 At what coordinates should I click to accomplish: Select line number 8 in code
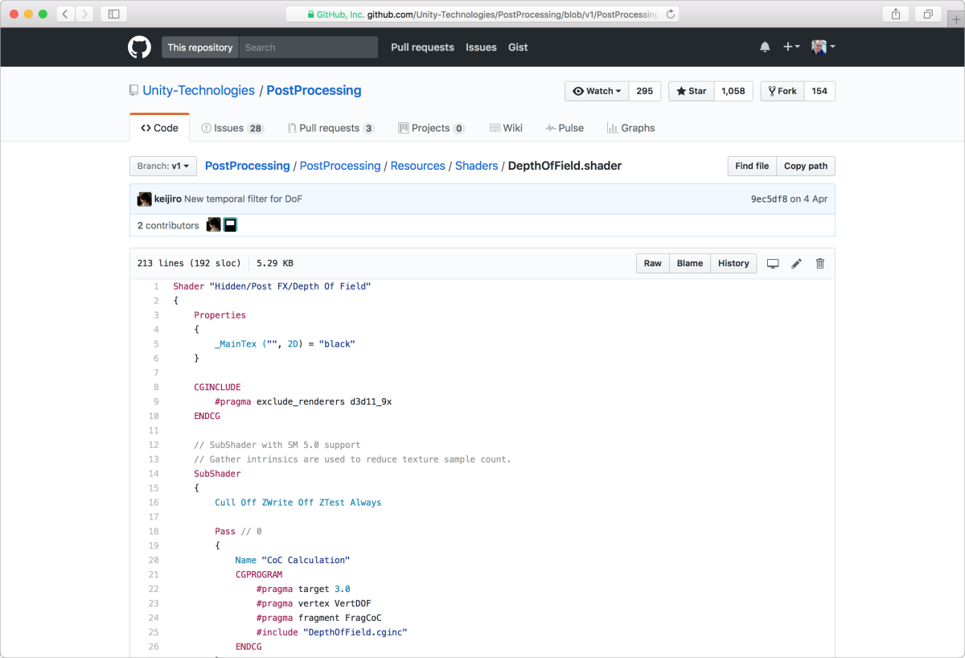click(156, 387)
